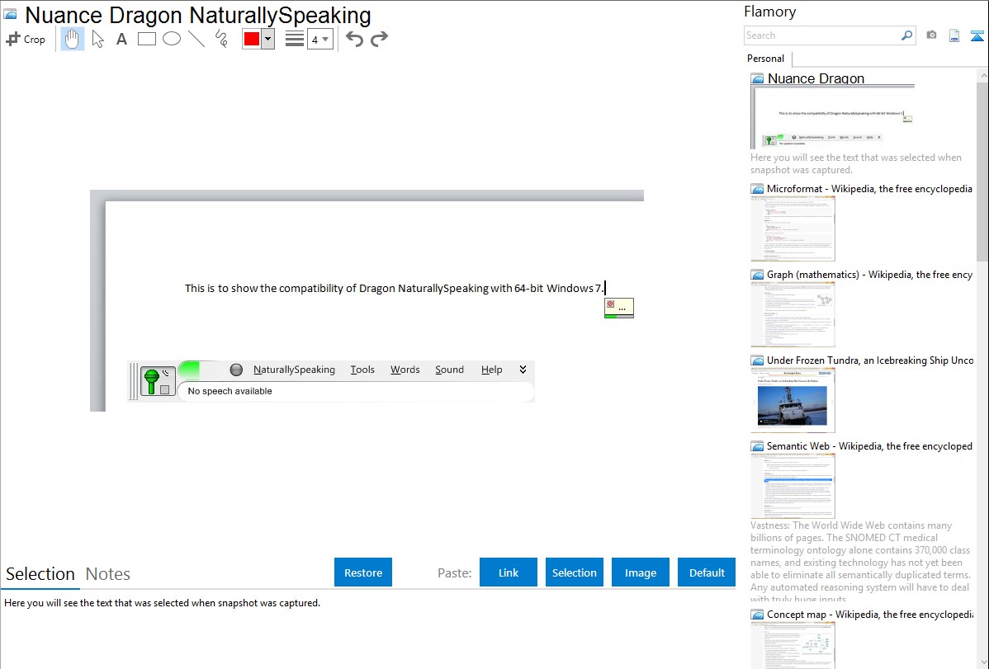Open the Tools menu in DragonBar
The image size is (989, 669).
coord(362,370)
